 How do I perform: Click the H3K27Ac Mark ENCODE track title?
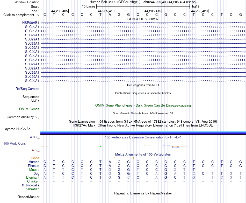[143, 125]
